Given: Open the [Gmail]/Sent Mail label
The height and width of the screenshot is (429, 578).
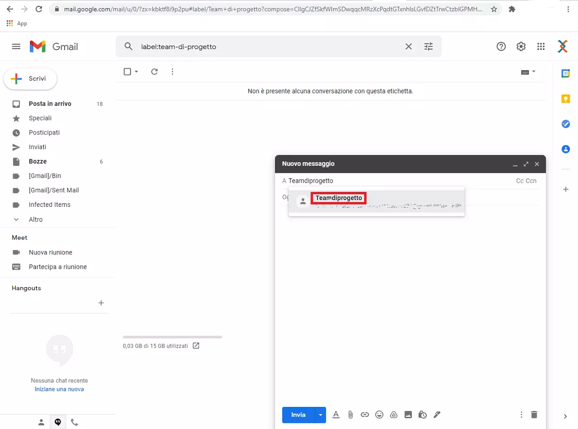Looking at the screenshot, I should 54,190.
